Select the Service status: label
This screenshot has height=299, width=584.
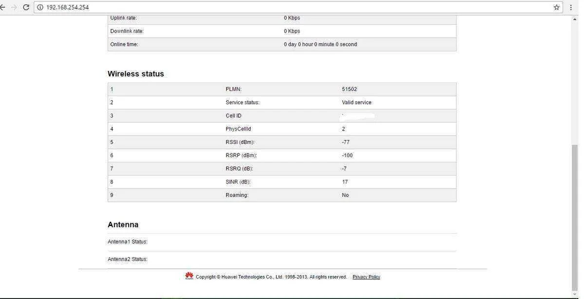(x=242, y=103)
